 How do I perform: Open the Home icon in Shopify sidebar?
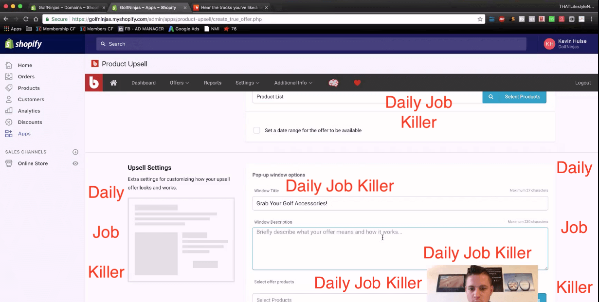tap(9, 65)
